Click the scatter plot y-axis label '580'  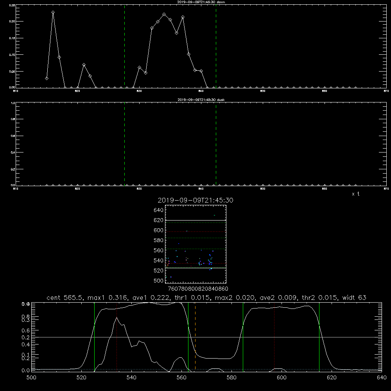[x=159, y=240]
